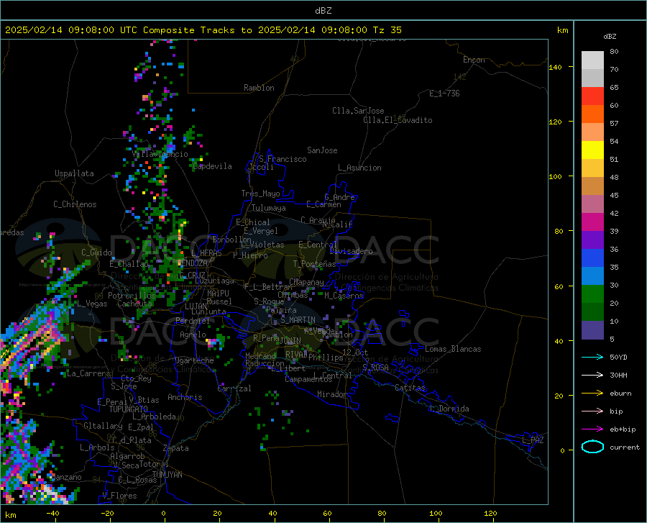Image resolution: width=647 pixels, height=523 pixels.
Task: Pick the light blue 30-35 dBZ swatch
Action: pos(592,276)
